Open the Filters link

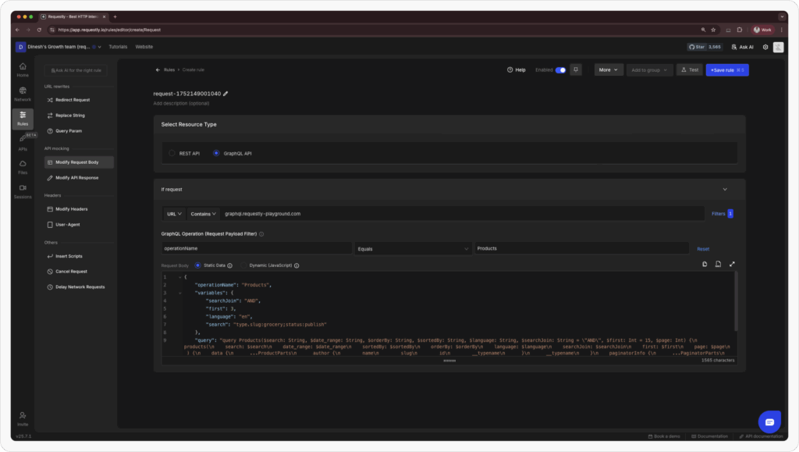722,214
